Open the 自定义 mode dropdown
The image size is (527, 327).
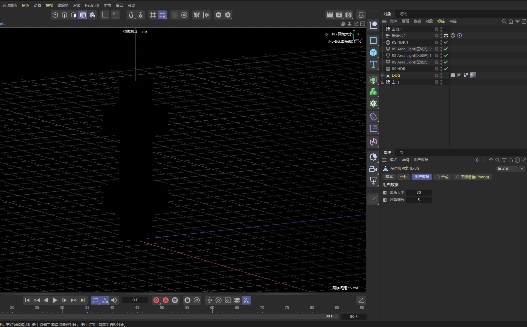coord(510,168)
